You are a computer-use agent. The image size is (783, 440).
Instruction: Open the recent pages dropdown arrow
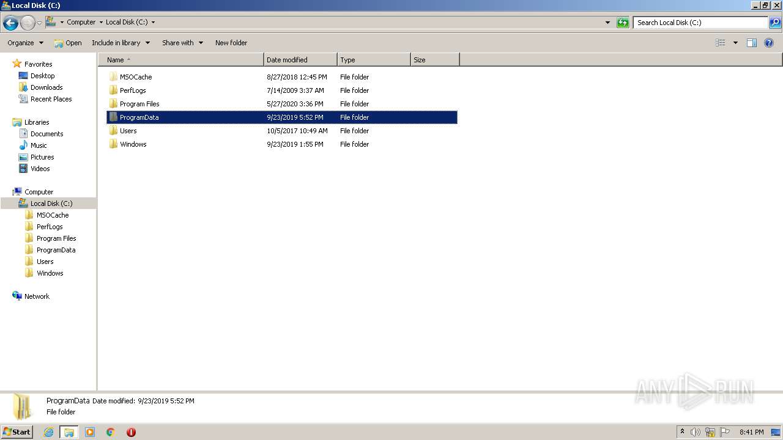click(x=39, y=23)
